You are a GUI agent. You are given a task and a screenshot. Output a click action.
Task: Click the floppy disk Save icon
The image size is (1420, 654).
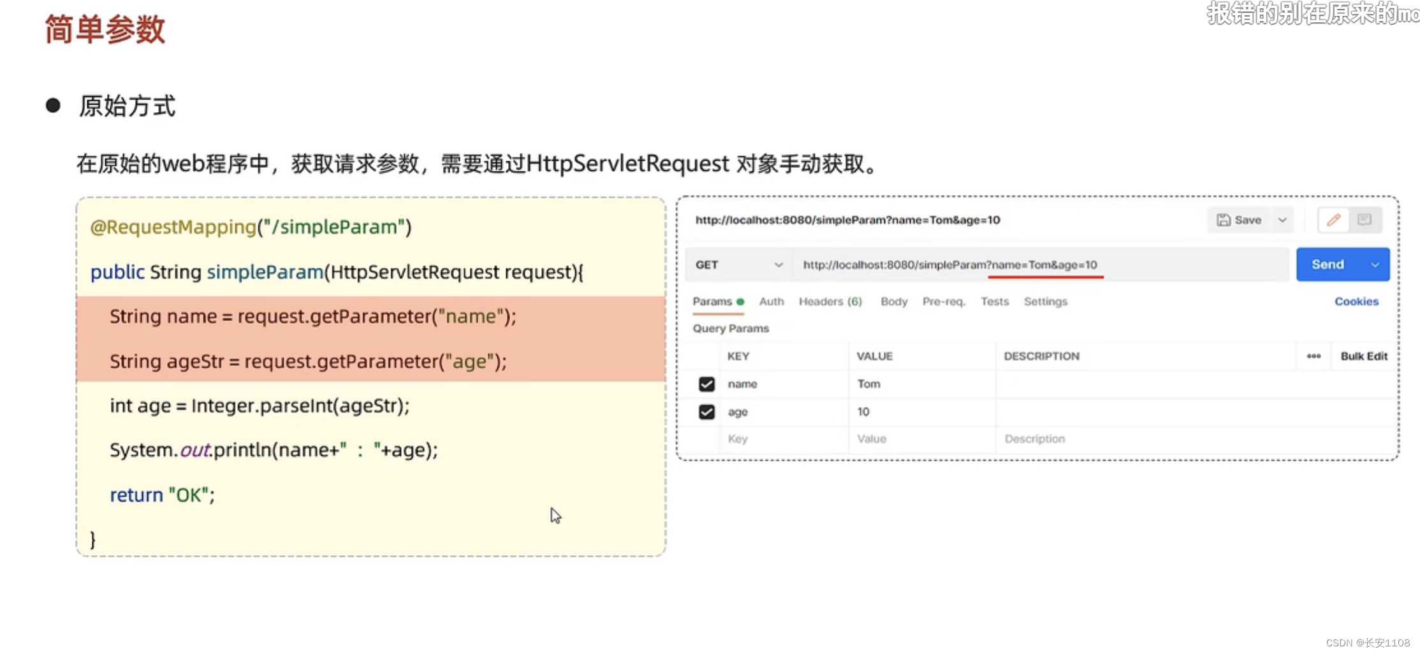pyautogui.click(x=1223, y=220)
